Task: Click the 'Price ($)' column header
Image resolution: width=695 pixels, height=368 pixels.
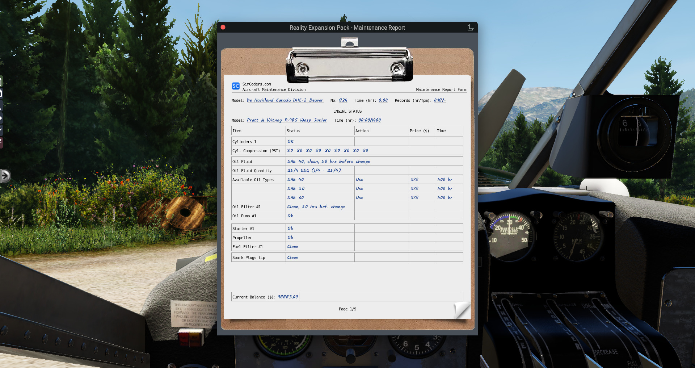Action: pos(419,131)
